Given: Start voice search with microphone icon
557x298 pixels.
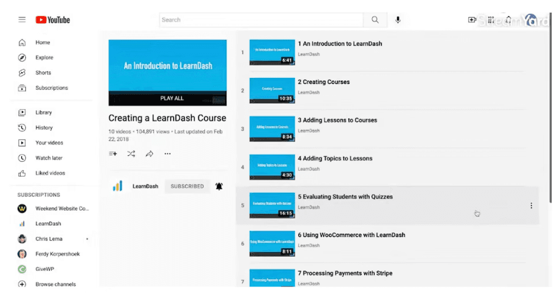Looking at the screenshot, I should coord(398,20).
